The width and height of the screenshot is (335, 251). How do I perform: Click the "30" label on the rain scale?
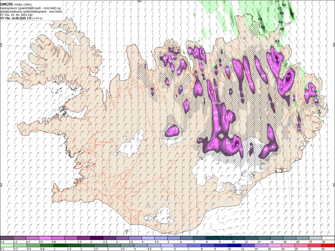click(323, 249)
